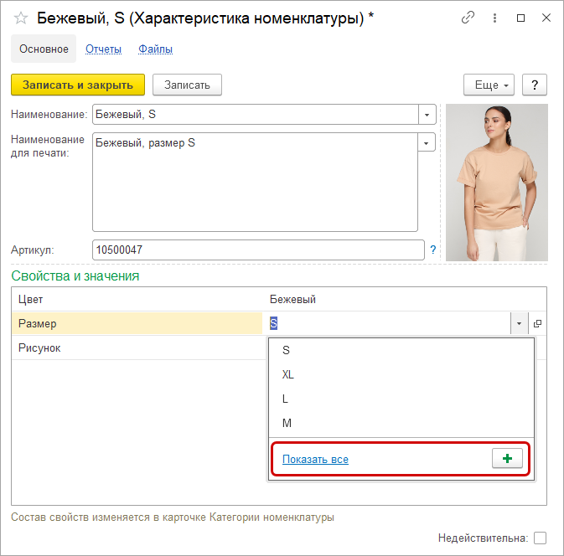Click the blue Артикул hint question mark

(433, 250)
